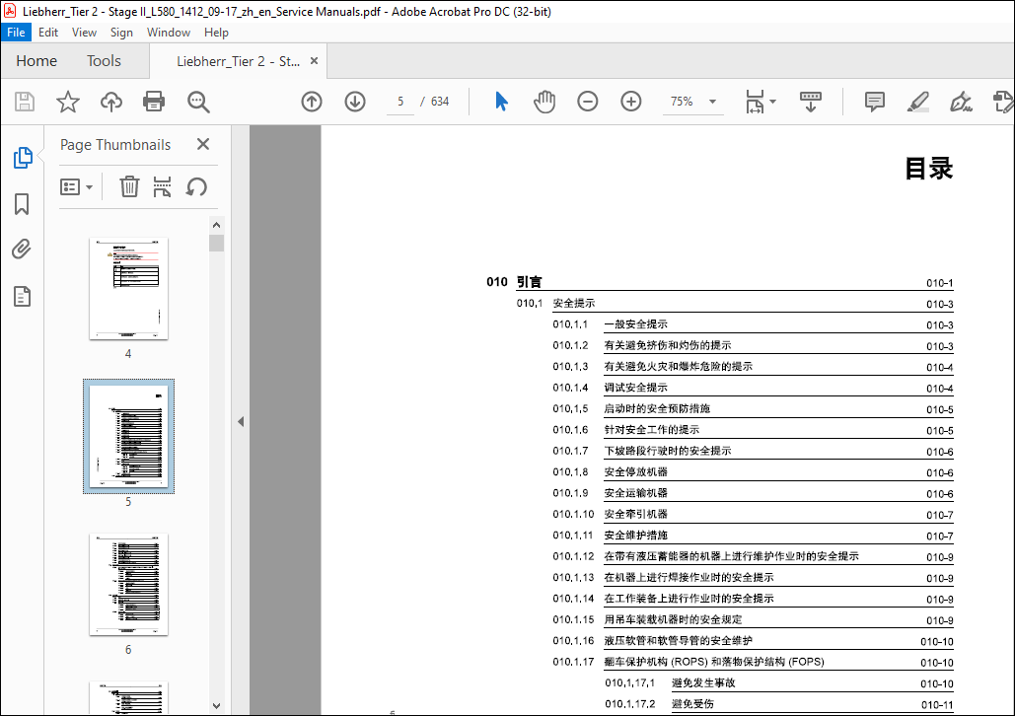Viewport: 1015px width, 716px height.
Task: Click thumbnail scrollbar down arrow
Action: [216, 705]
